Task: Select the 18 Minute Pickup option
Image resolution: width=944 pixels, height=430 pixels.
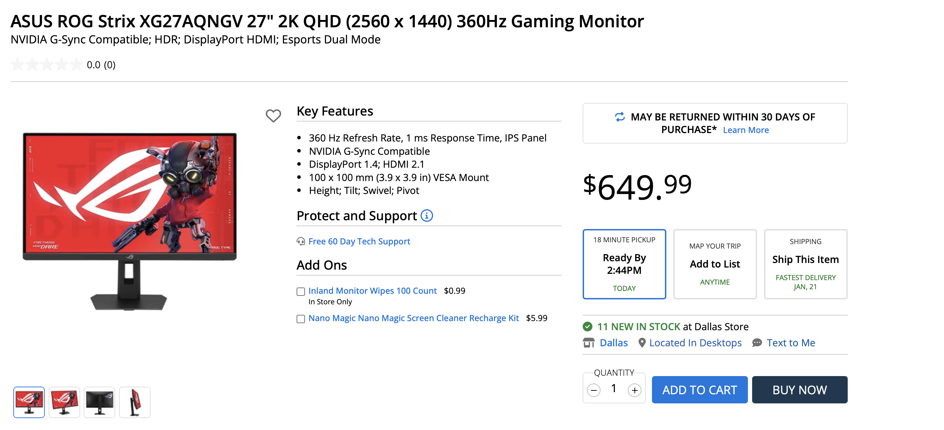Action: coord(624,264)
